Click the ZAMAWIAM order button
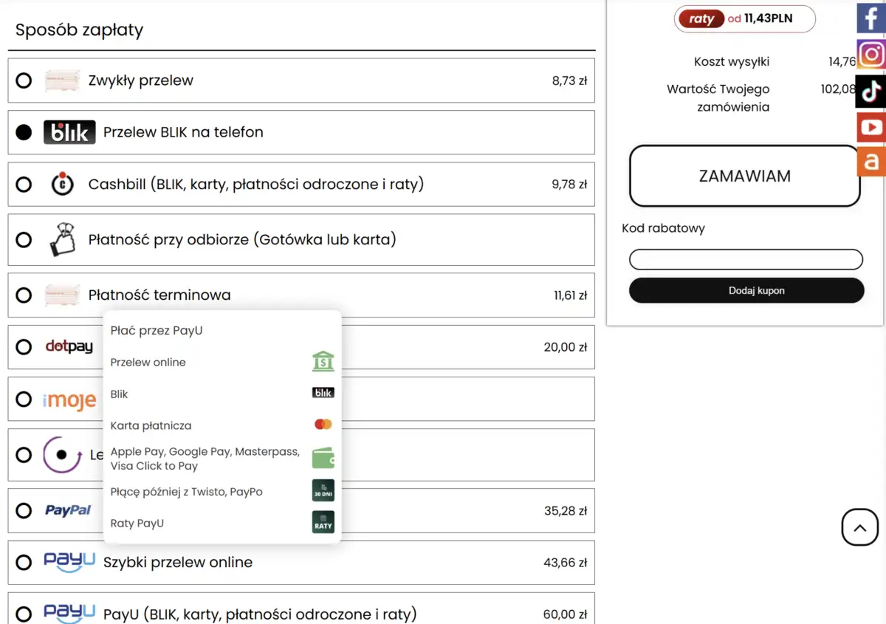Image resolution: width=886 pixels, height=624 pixels. (745, 176)
